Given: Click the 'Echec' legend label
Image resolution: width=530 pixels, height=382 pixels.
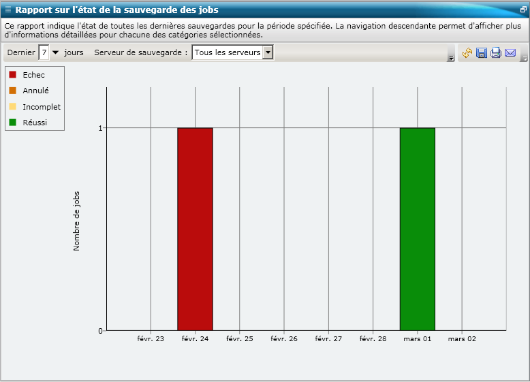Looking at the screenshot, I should tap(34, 75).
